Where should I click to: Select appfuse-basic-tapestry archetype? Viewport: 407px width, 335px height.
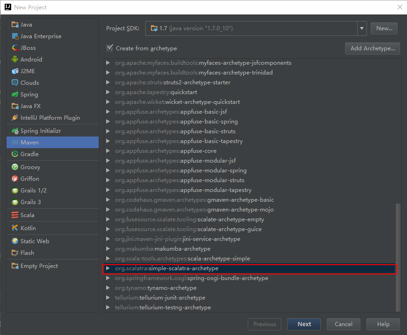click(x=250, y=141)
